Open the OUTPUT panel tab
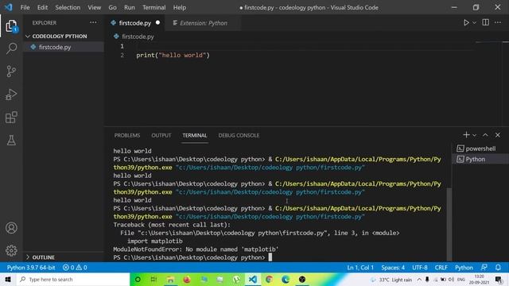 [x=161, y=135]
